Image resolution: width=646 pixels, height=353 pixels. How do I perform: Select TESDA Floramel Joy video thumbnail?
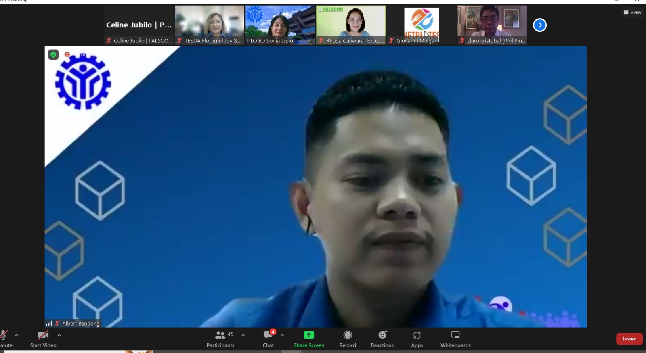click(x=210, y=25)
